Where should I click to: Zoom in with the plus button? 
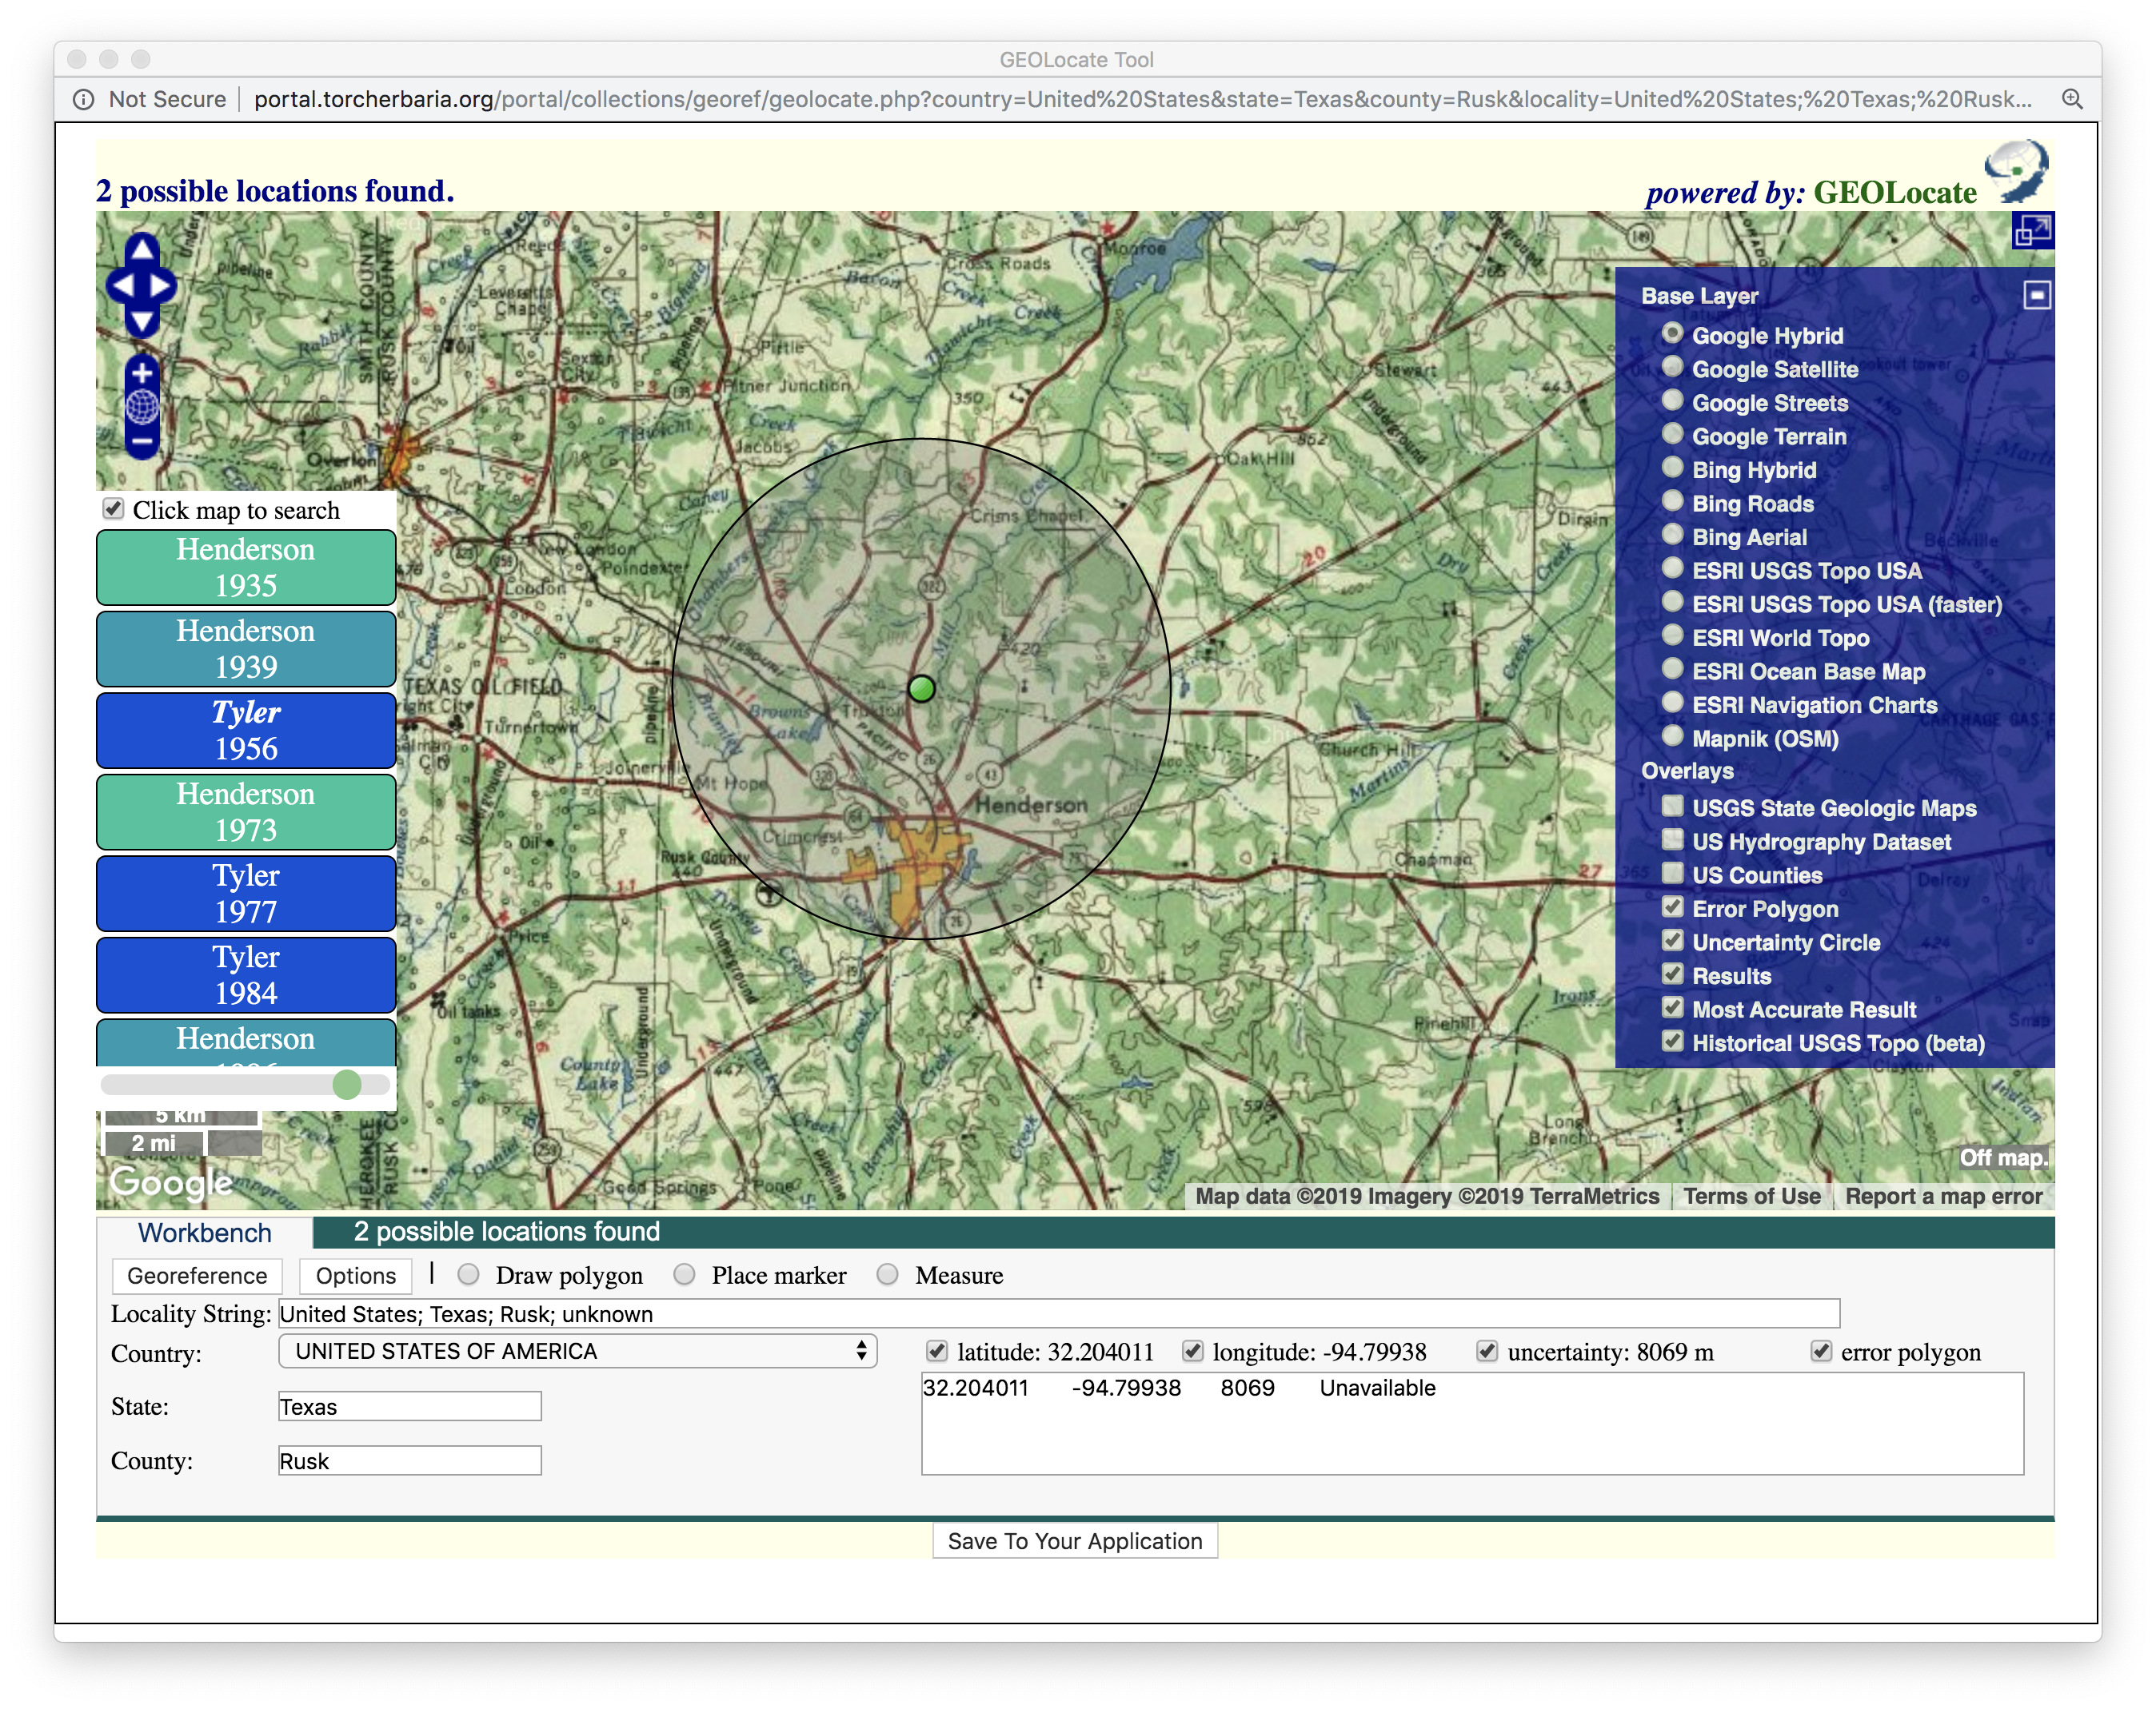142,372
